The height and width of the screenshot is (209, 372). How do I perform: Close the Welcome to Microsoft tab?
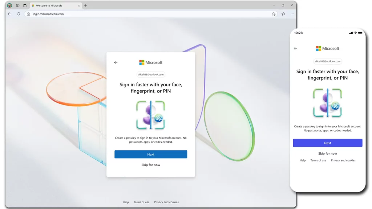[79, 5]
